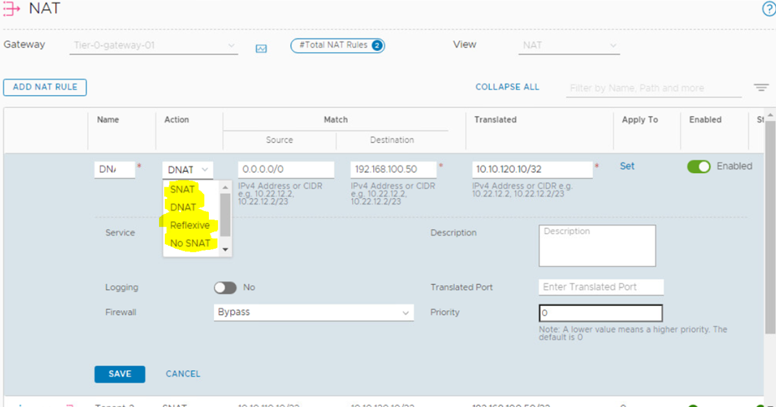This screenshot has width=776, height=407.
Task: Choose DNAT from the action list
Action: pyautogui.click(x=183, y=207)
